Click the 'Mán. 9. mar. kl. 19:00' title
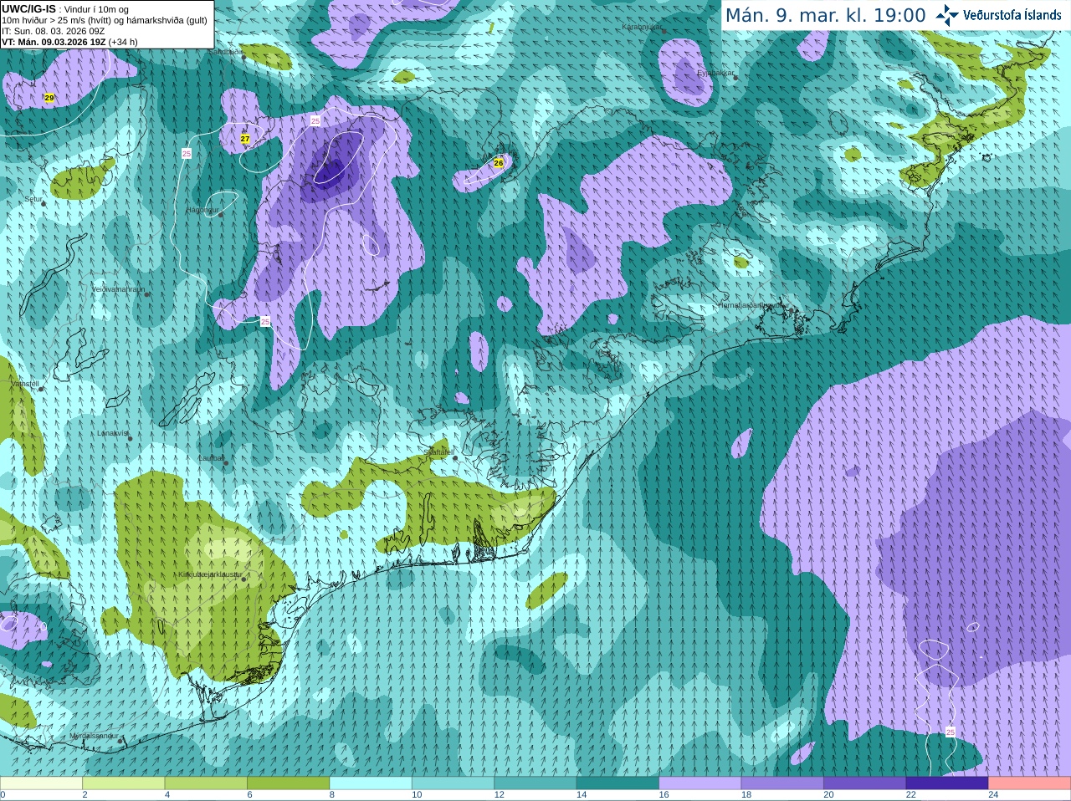 coord(825,15)
